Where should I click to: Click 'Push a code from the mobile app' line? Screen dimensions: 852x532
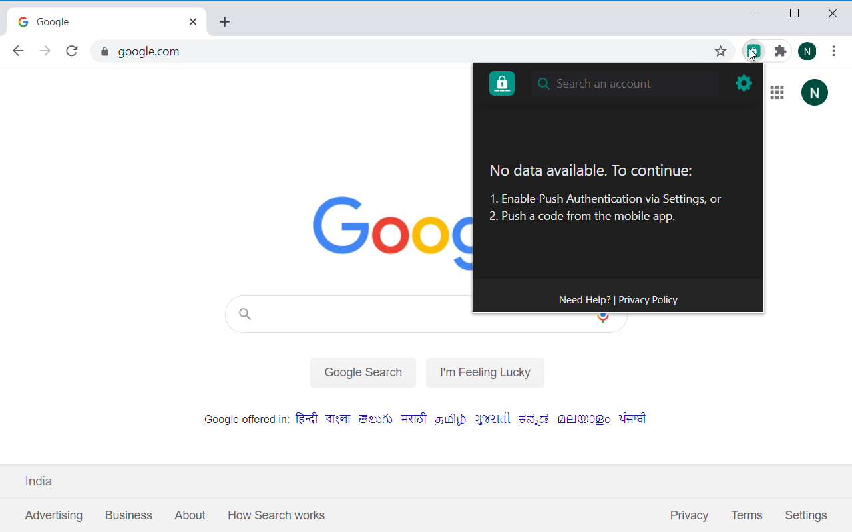click(582, 216)
